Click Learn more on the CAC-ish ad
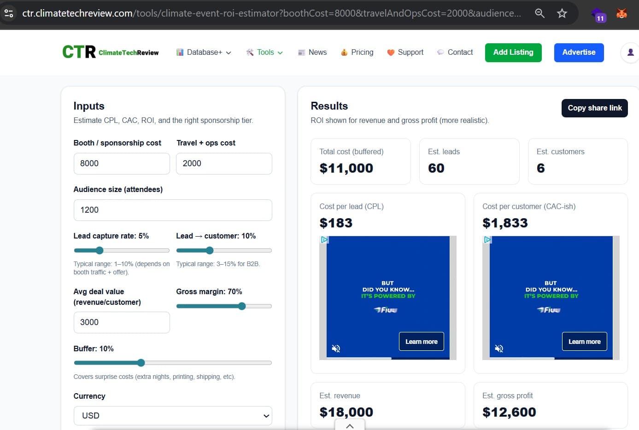639x430 pixels. pyautogui.click(x=585, y=342)
